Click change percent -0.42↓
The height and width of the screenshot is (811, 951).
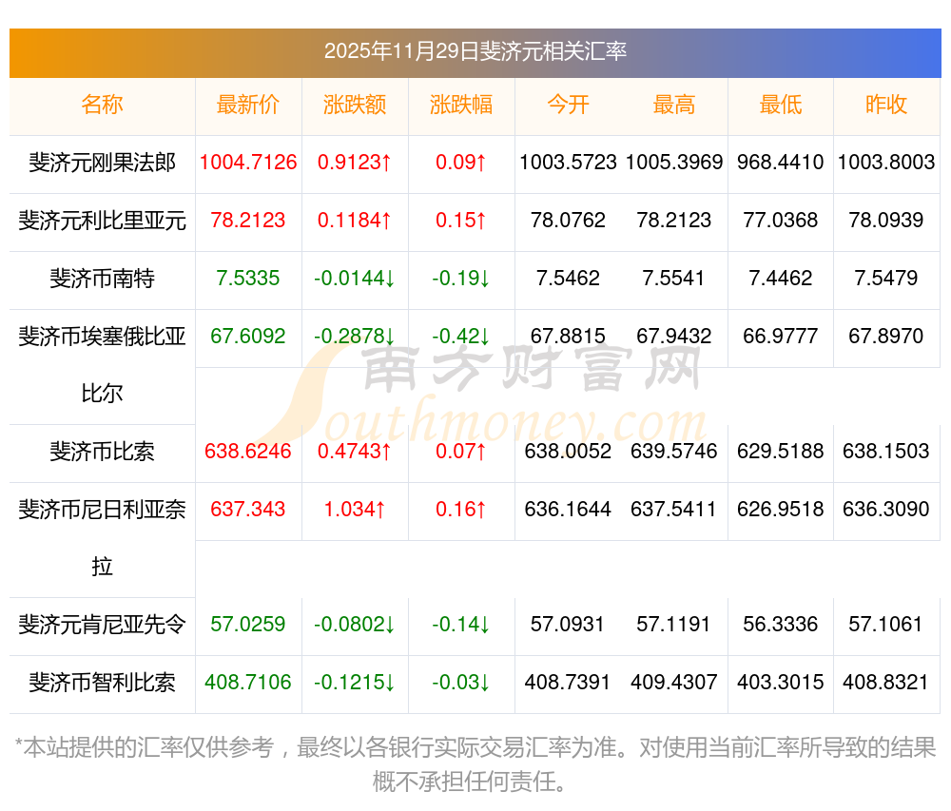point(461,337)
